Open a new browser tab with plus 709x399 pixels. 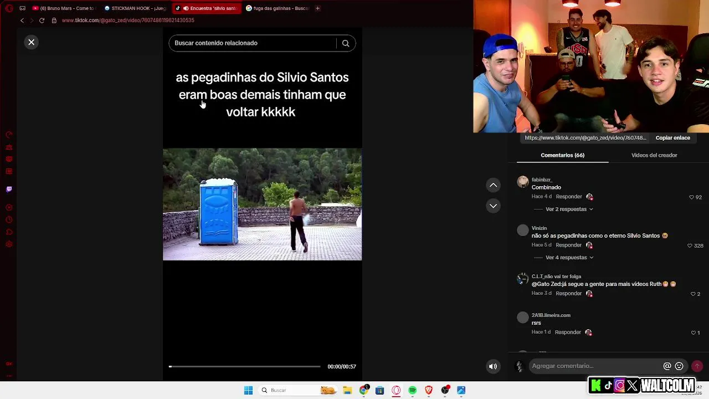317,8
